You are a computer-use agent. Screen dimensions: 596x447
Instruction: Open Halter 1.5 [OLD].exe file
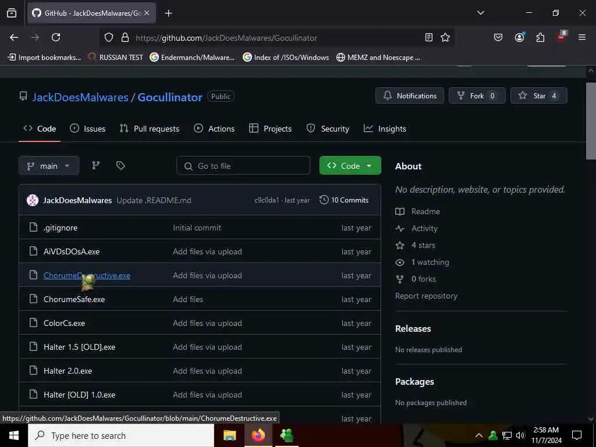(79, 347)
